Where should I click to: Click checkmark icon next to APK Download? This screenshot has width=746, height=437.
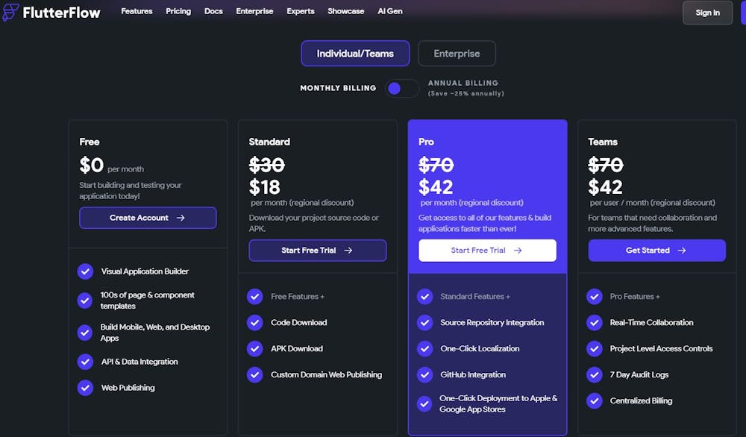click(x=255, y=349)
